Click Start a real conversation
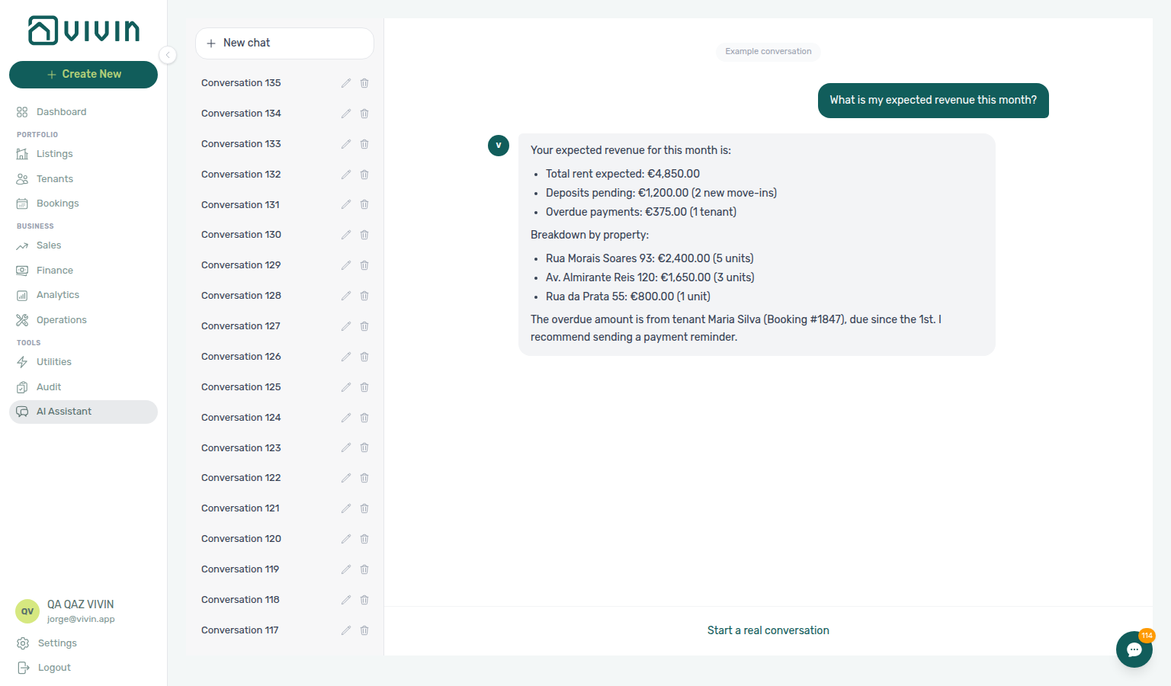 (768, 630)
